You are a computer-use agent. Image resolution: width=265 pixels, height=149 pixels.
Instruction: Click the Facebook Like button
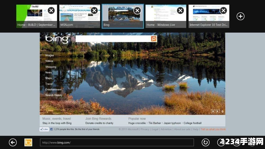[x=44, y=129]
